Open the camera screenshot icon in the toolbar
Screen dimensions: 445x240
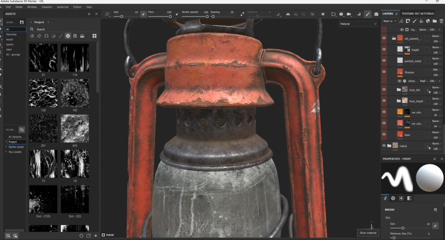click(376, 14)
